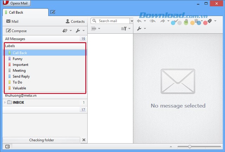Click the orange Valuable bookmark icon
The width and height of the screenshot is (225, 152).
[9, 88]
